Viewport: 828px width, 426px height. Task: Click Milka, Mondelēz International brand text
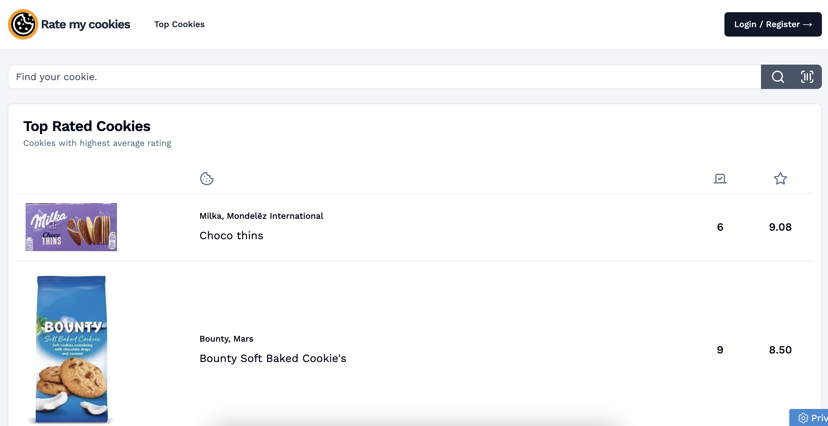(x=261, y=216)
